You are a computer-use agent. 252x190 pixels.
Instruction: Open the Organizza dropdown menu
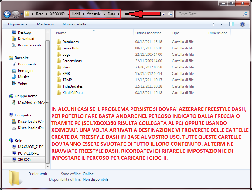(17, 24)
